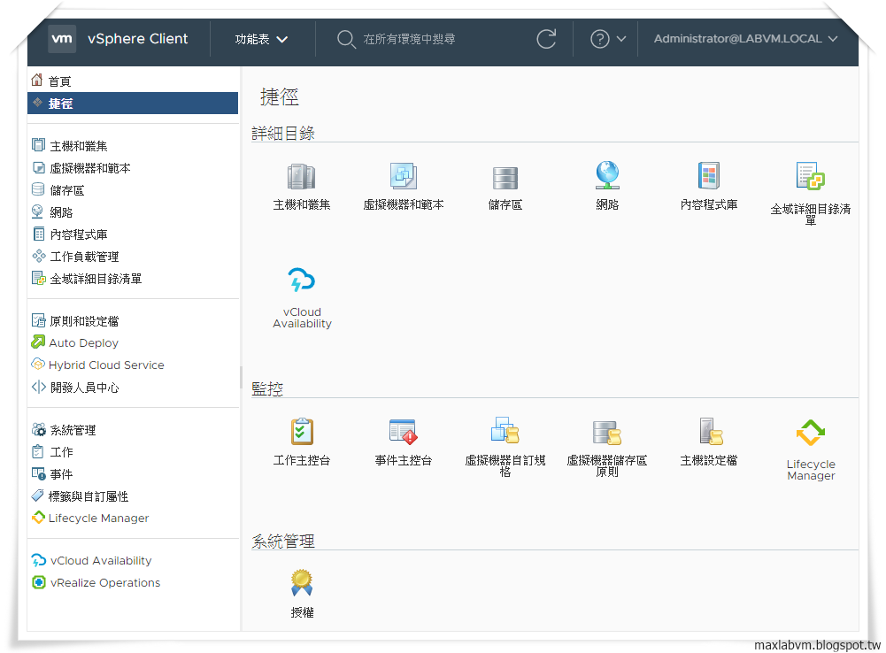Open the 授權 license ribbon icon

[301, 583]
